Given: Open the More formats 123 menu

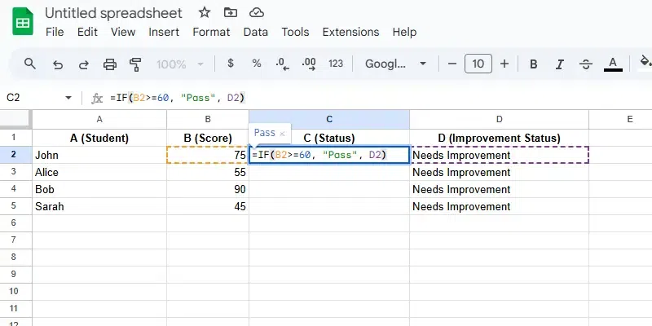Looking at the screenshot, I should coord(335,64).
